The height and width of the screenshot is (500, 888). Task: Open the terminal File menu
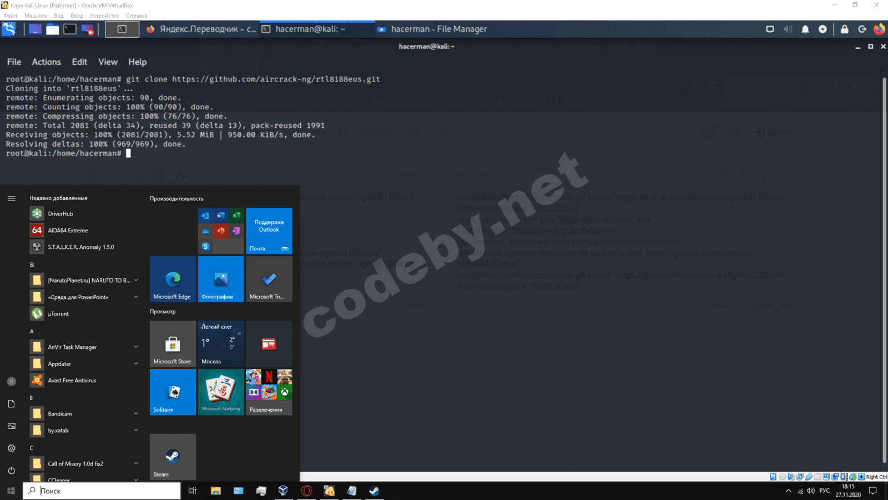(x=14, y=62)
